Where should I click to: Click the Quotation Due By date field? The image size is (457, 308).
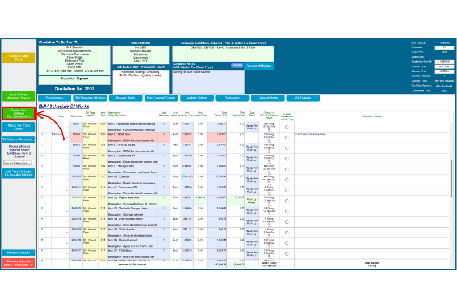click(x=444, y=62)
